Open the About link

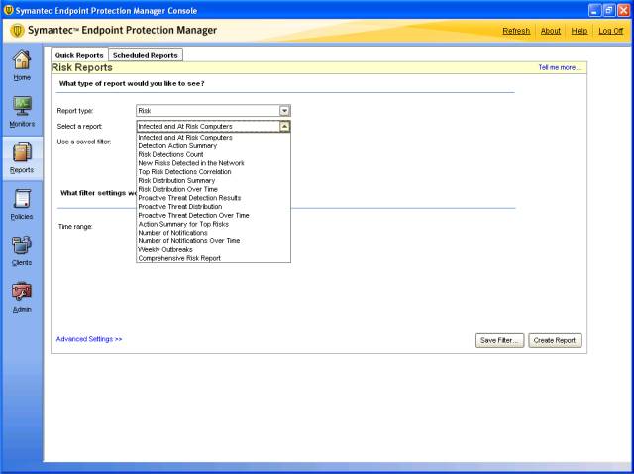(x=551, y=31)
